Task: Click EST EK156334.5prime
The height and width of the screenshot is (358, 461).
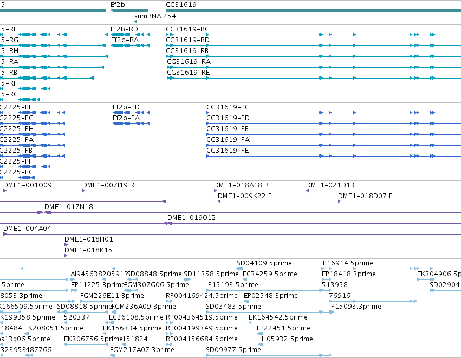Action: [132, 329]
